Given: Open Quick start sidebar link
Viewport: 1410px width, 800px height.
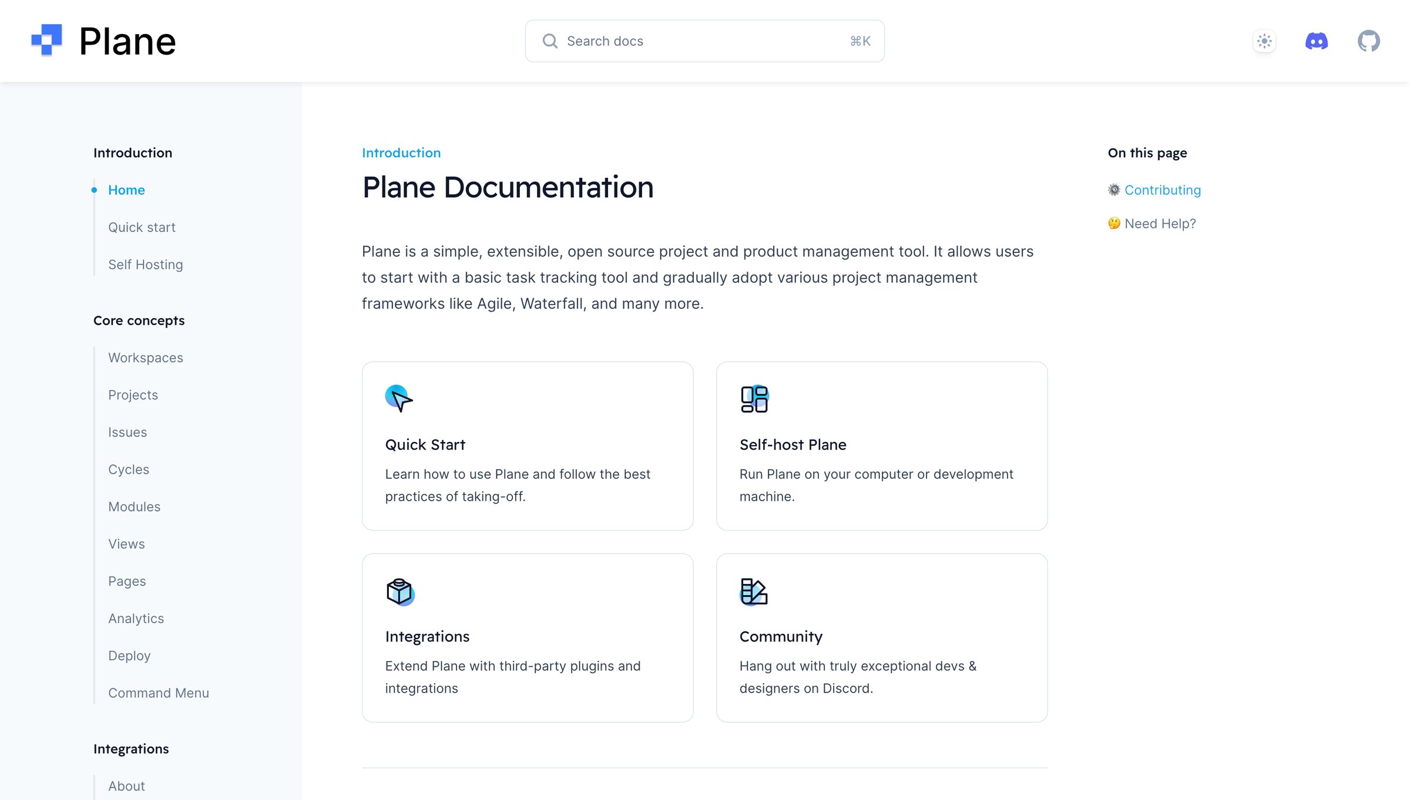Looking at the screenshot, I should [142, 227].
